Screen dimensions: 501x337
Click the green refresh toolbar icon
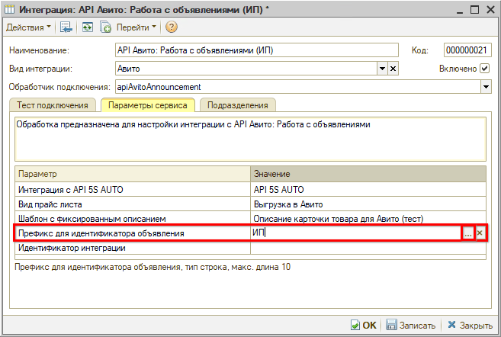86,27
